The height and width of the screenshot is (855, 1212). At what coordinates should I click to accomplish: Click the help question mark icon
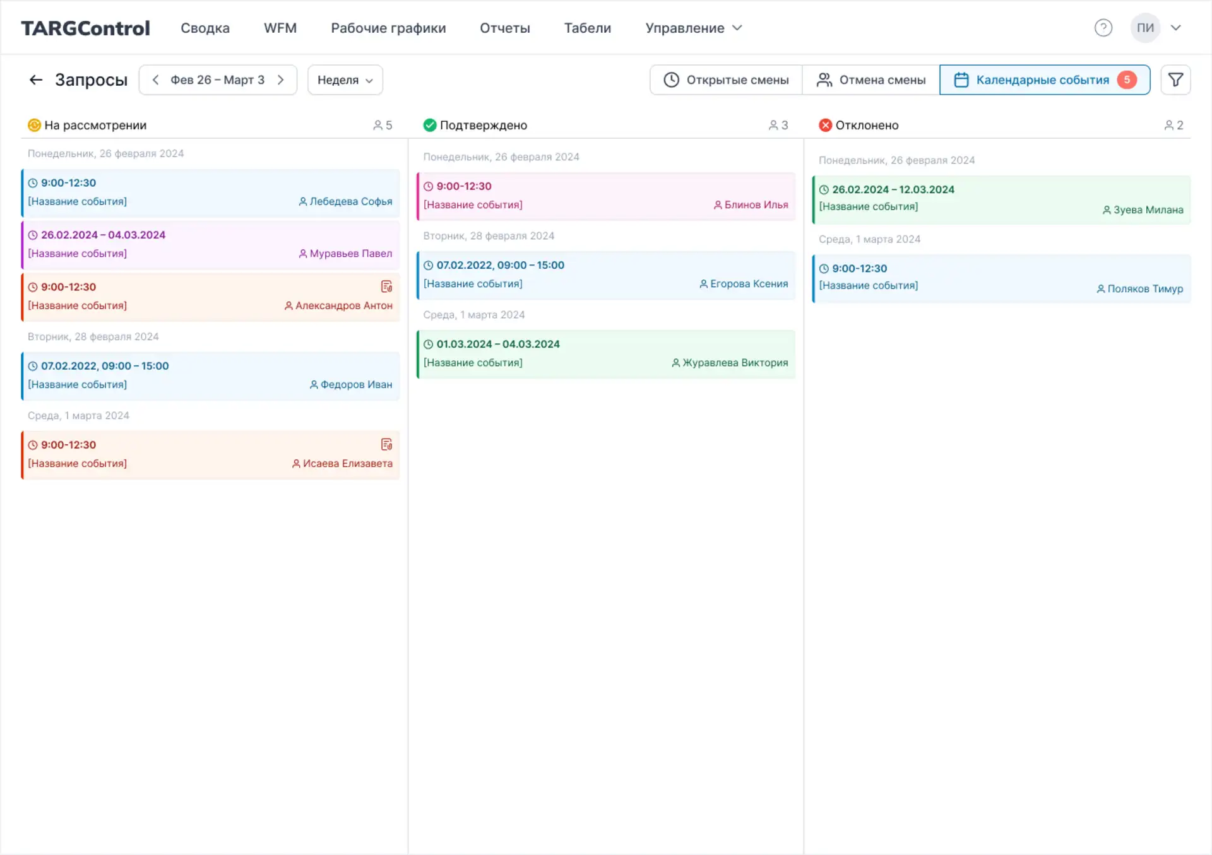pos(1103,28)
